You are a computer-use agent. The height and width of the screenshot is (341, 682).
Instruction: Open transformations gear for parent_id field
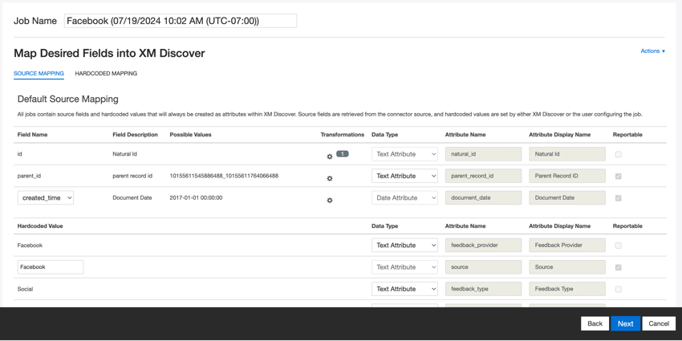click(x=330, y=178)
